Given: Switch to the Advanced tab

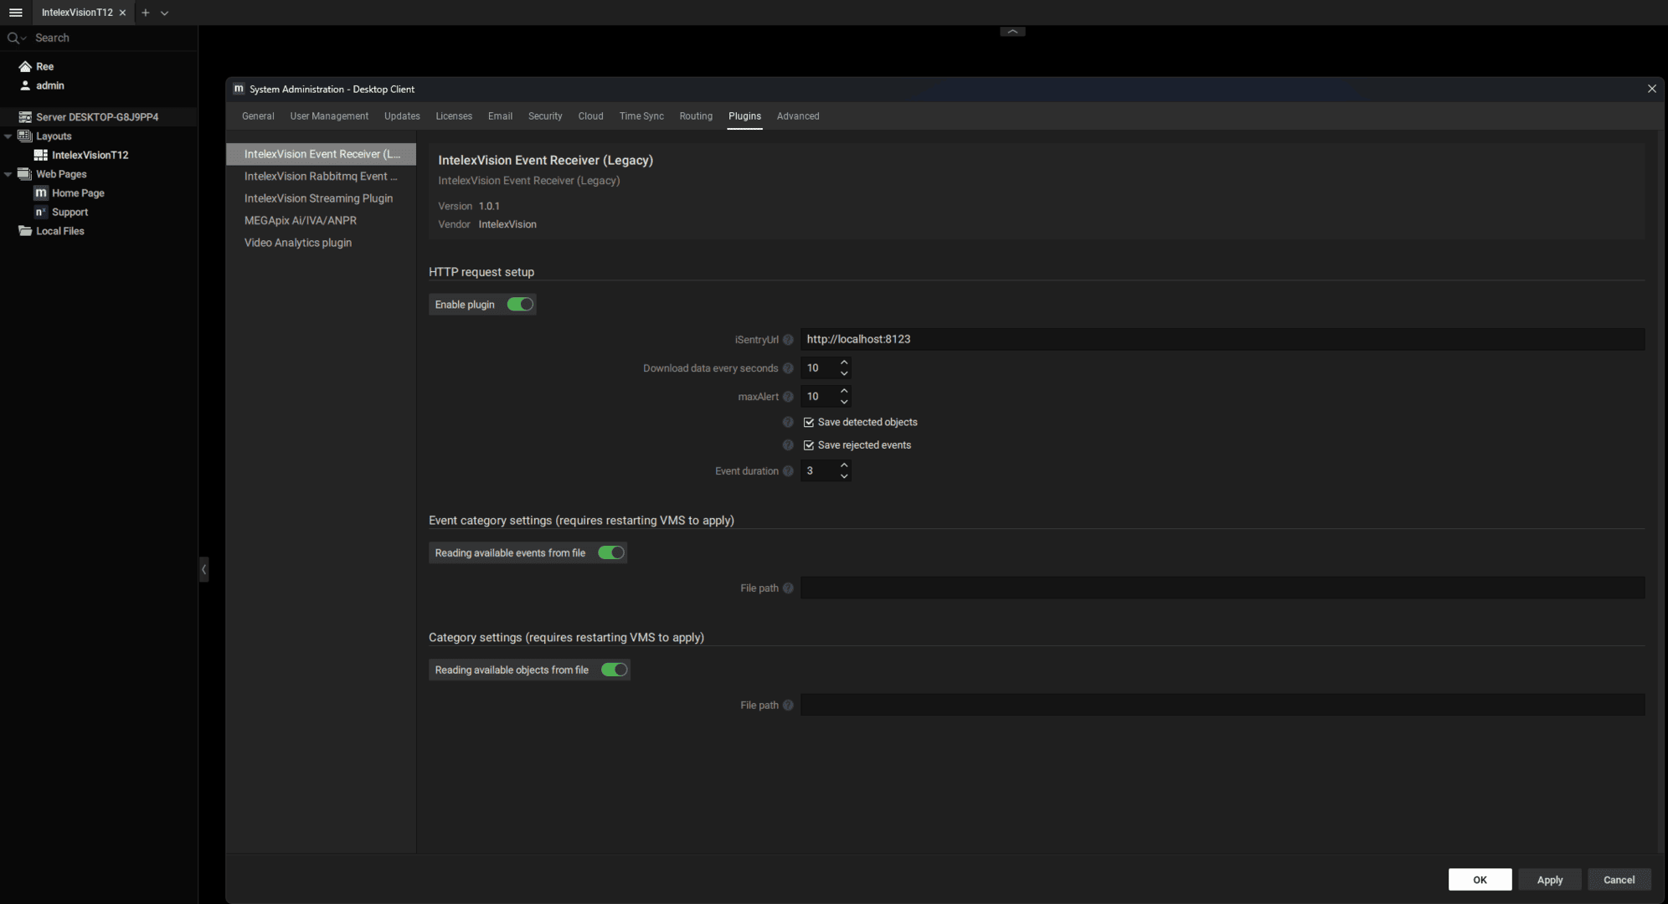Looking at the screenshot, I should (797, 116).
